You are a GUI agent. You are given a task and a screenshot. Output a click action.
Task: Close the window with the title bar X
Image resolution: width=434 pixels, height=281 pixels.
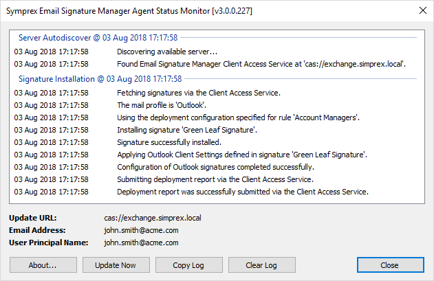click(x=420, y=10)
